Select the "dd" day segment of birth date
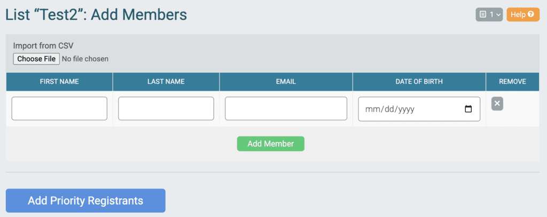 click(388, 109)
